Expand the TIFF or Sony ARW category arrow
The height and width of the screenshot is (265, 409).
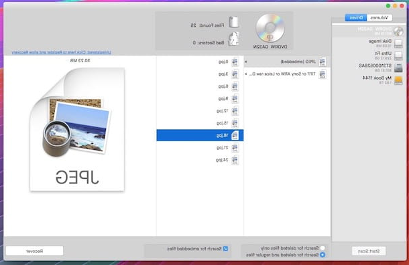tap(245, 74)
